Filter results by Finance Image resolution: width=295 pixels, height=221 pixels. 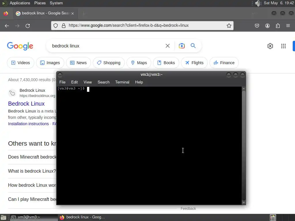224,63
